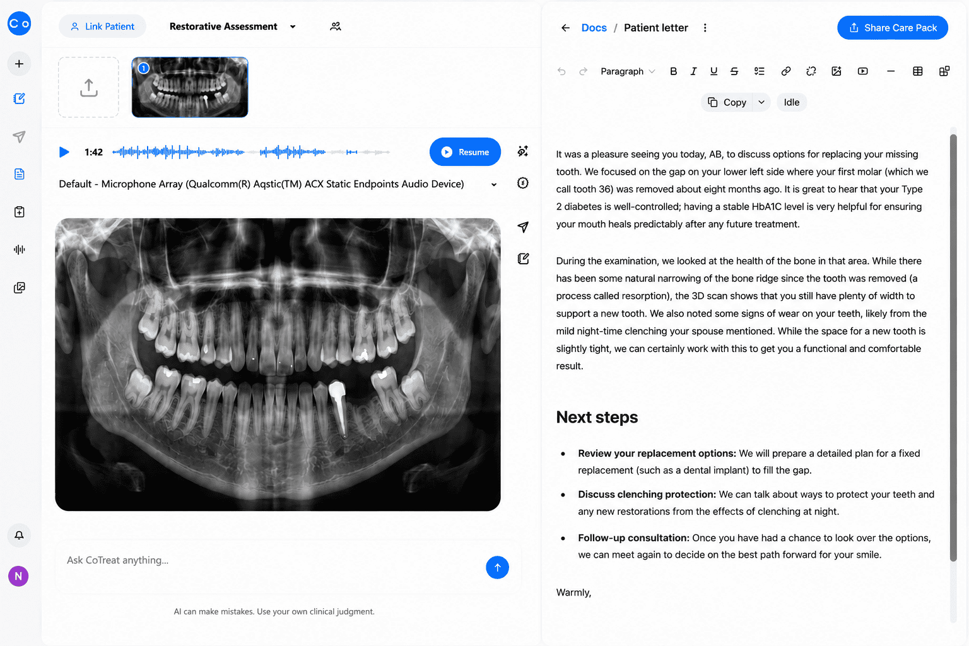Open the purple N user avatar

tap(18, 576)
